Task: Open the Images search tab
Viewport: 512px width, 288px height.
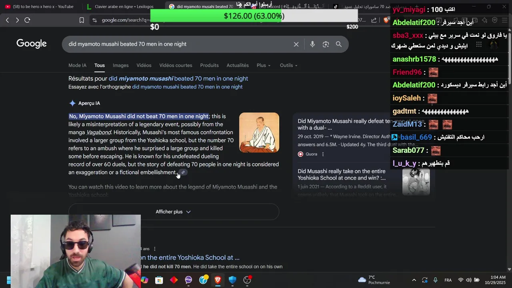Action: (x=120, y=65)
